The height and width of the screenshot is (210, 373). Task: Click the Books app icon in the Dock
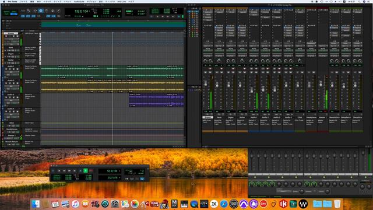tap(85, 204)
